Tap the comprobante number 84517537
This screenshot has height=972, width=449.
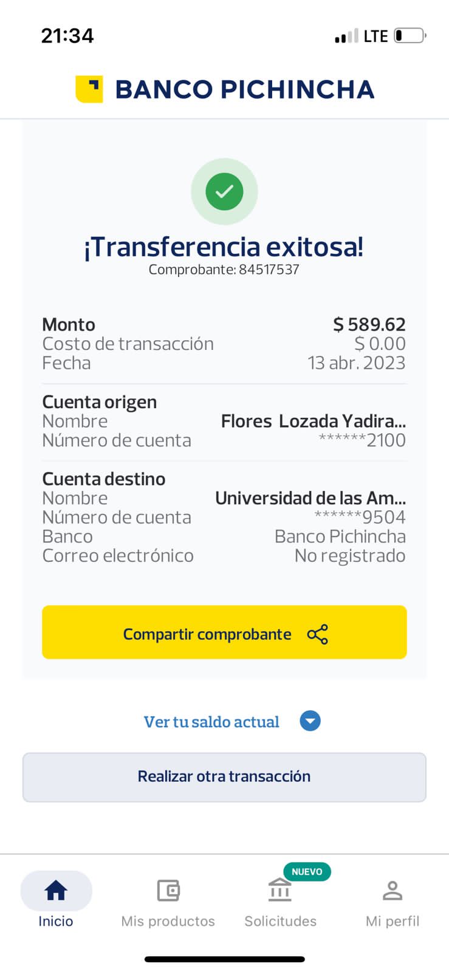[x=269, y=270]
